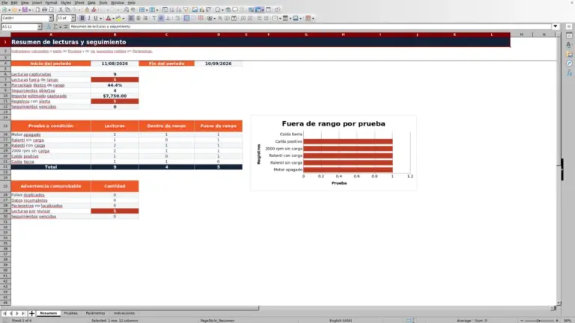This screenshot has height=323, width=575.
Task: Open the Font Size dropdown
Action: [x=73, y=18]
